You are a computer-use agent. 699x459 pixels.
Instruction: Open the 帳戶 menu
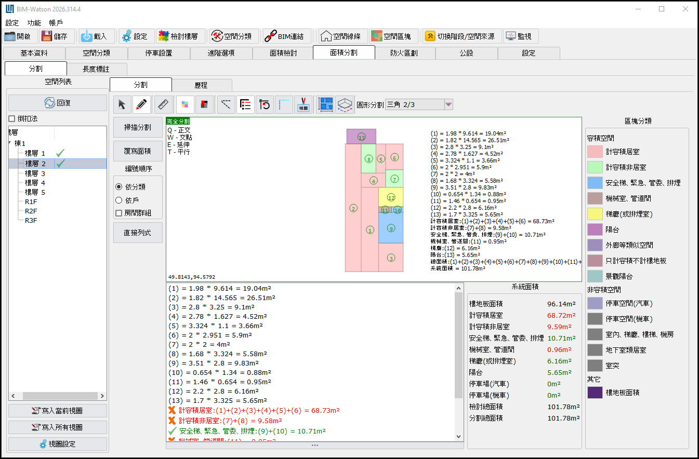[x=56, y=23]
